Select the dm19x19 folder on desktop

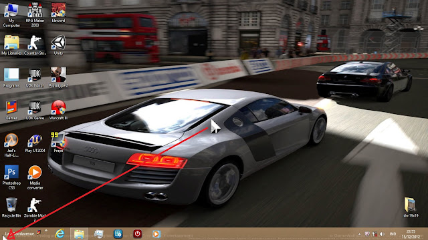pyautogui.click(x=411, y=207)
